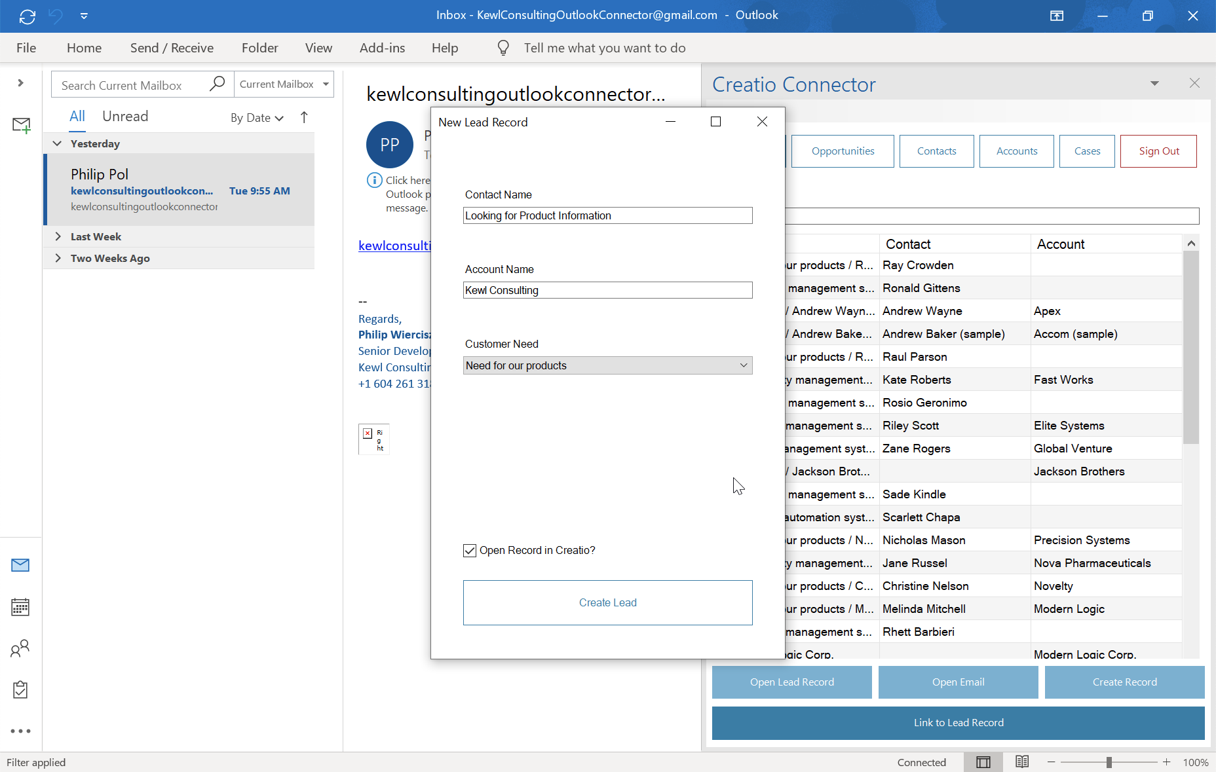Image resolution: width=1216 pixels, height=772 pixels.
Task: Collapse the Yesterday group in the message list
Action: (x=57, y=143)
